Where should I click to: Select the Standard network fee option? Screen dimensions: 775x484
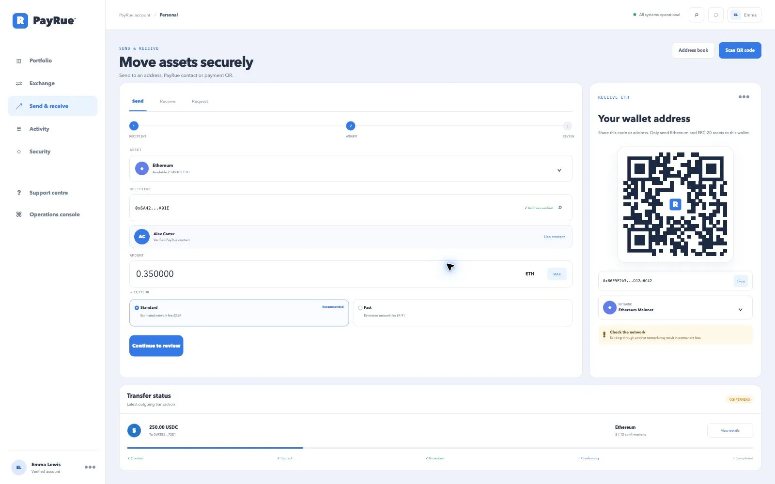239,313
